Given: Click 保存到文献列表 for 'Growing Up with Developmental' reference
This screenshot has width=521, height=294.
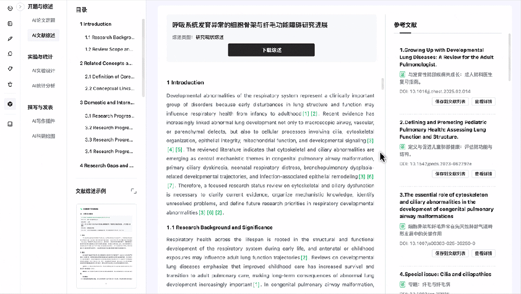Looking at the screenshot, I should [x=450, y=102].
